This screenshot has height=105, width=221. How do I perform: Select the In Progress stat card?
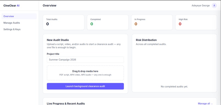click(152, 22)
